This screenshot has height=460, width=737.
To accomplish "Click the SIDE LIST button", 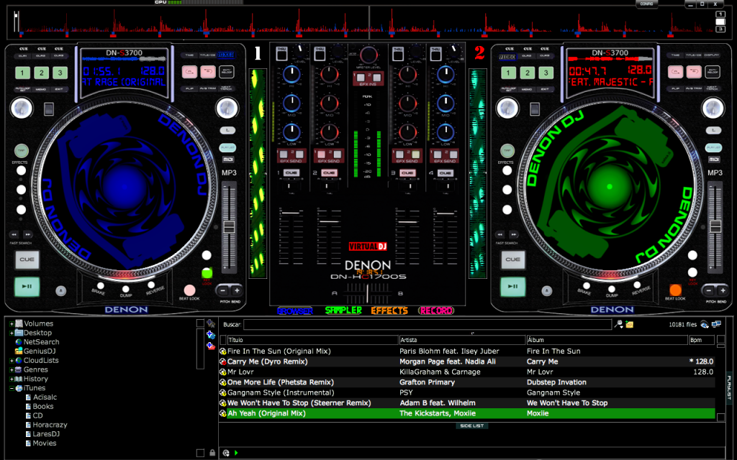I will 472,425.
